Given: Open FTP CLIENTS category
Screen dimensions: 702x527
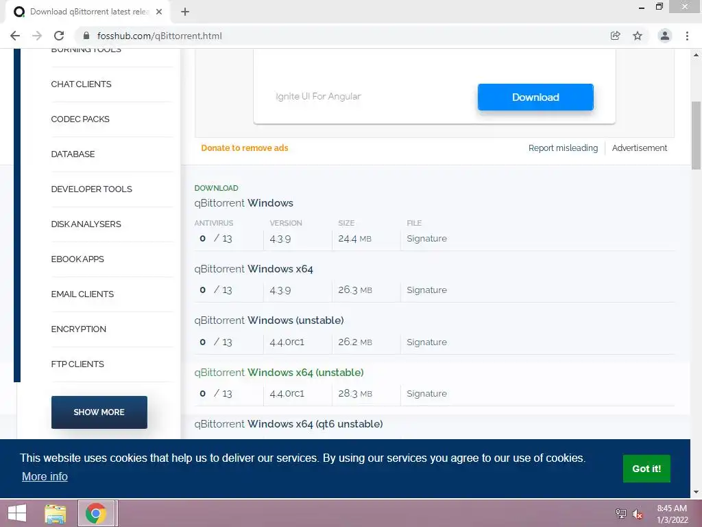Looking at the screenshot, I should click(77, 364).
